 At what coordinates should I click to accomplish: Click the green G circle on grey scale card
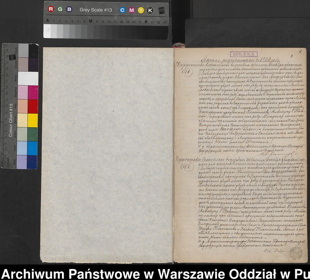[60, 9]
